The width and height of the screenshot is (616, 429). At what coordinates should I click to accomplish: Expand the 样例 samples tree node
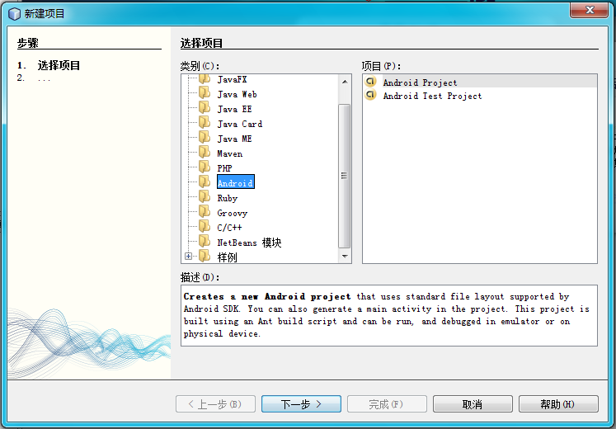click(189, 256)
